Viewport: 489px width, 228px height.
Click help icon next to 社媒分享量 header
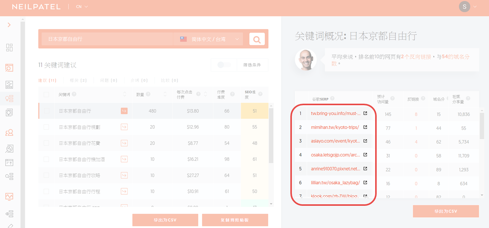click(468, 99)
